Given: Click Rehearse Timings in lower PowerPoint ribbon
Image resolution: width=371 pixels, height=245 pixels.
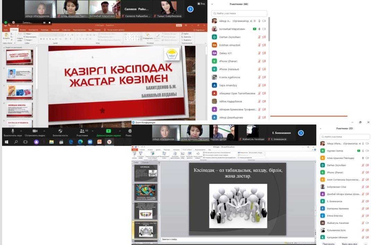Looking at the screenshot, I should pyautogui.click(x=189, y=155).
